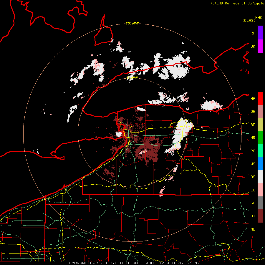The height and width of the screenshot is (265, 265).
Task: Click the red HA color swatch
Action: (260, 98)
